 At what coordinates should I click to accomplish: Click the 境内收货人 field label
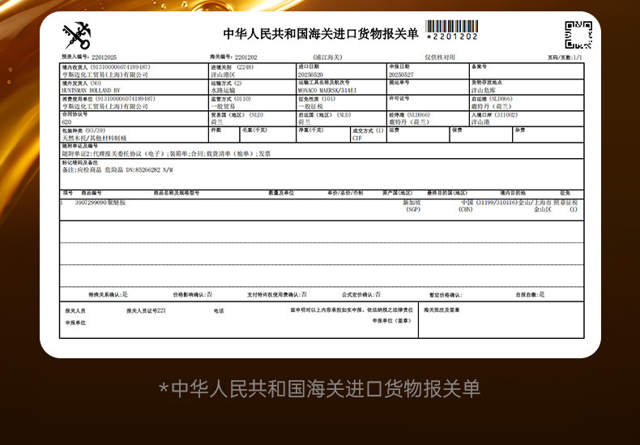[x=75, y=67]
